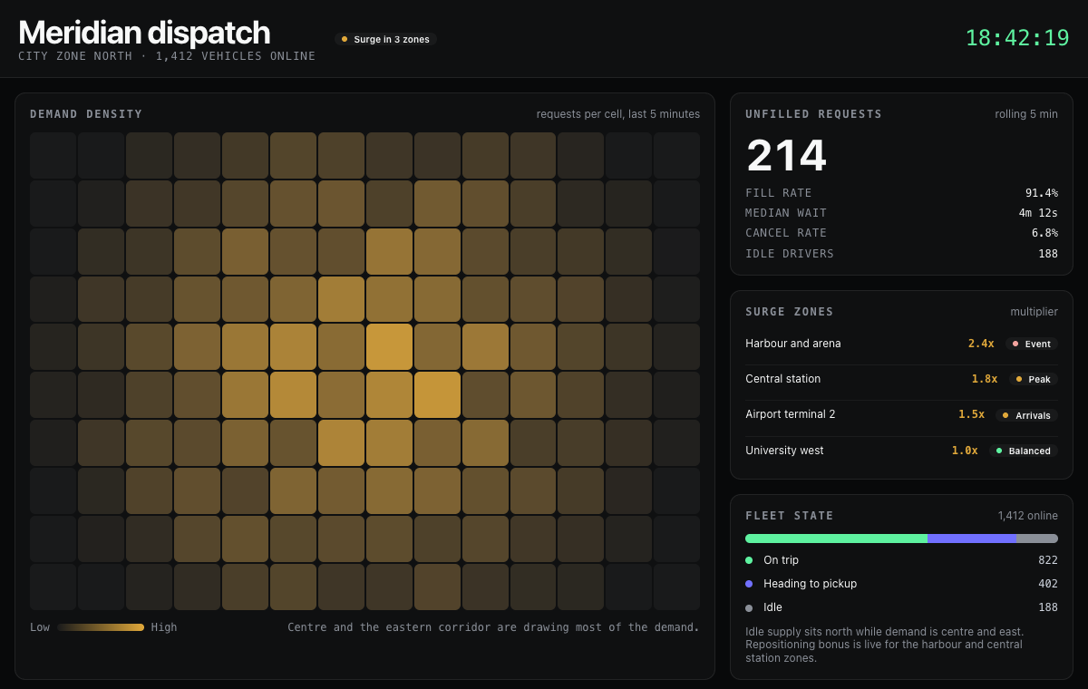This screenshot has height=689, width=1088.
Task: Click the grey Idle segment of fleet bar
Action: point(1037,539)
